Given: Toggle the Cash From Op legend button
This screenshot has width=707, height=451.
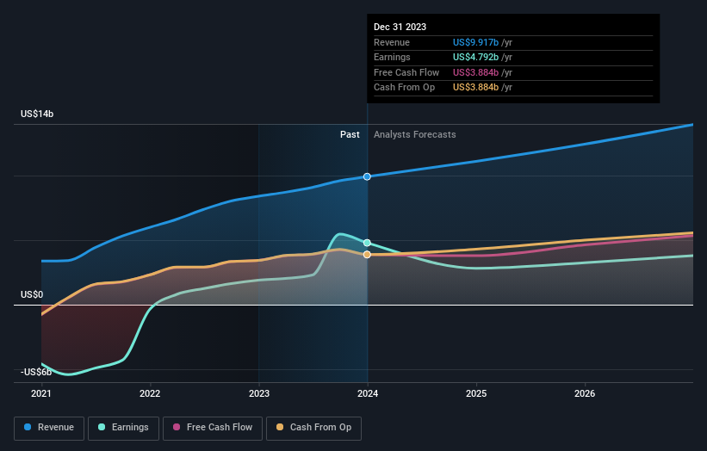Looking at the screenshot, I should point(313,428).
